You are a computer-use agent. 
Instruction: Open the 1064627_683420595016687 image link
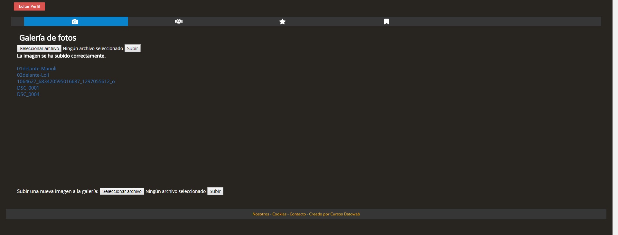coord(66,82)
